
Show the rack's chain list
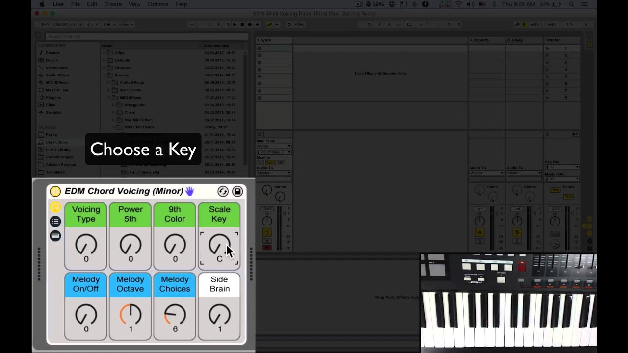(x=55, y=221)
